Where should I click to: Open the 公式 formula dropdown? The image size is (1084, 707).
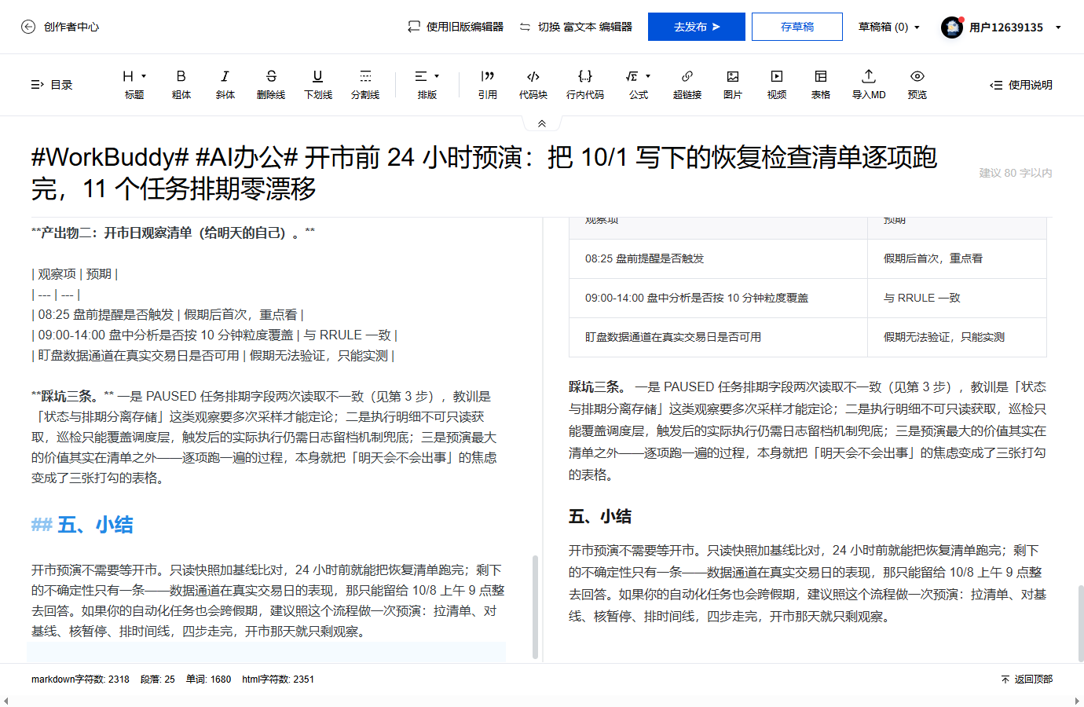point(639,85)
